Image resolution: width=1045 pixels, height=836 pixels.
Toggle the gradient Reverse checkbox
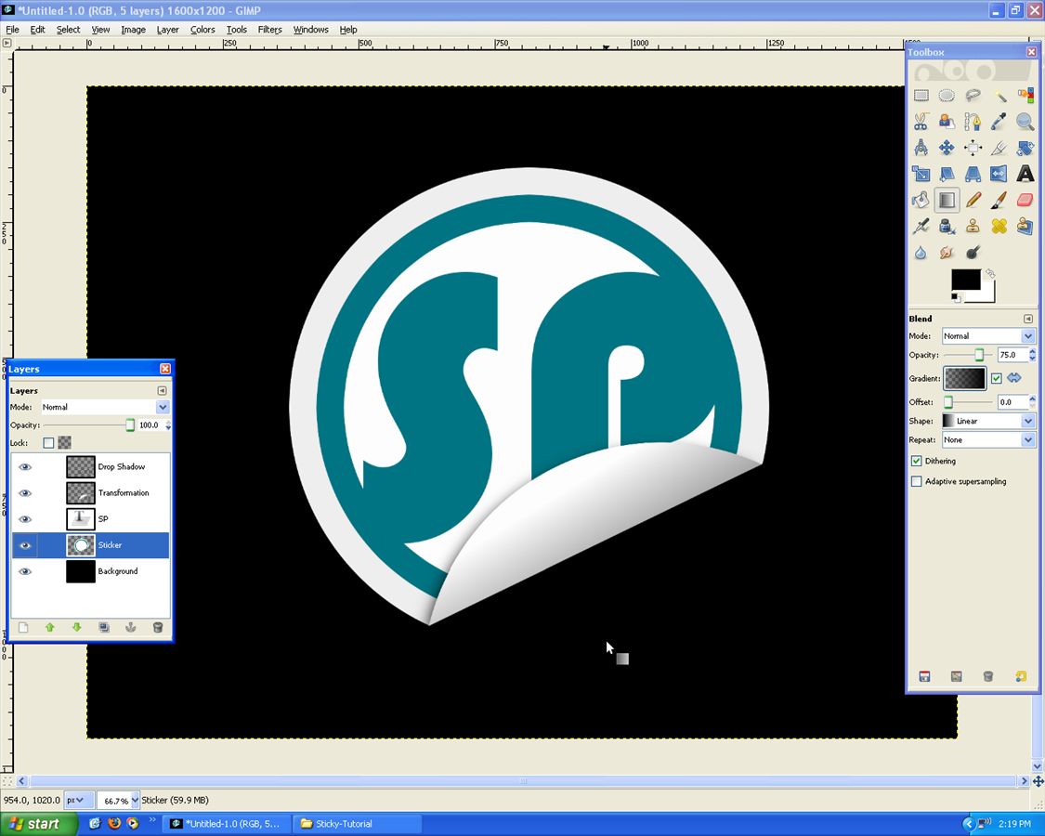(997, 378)
